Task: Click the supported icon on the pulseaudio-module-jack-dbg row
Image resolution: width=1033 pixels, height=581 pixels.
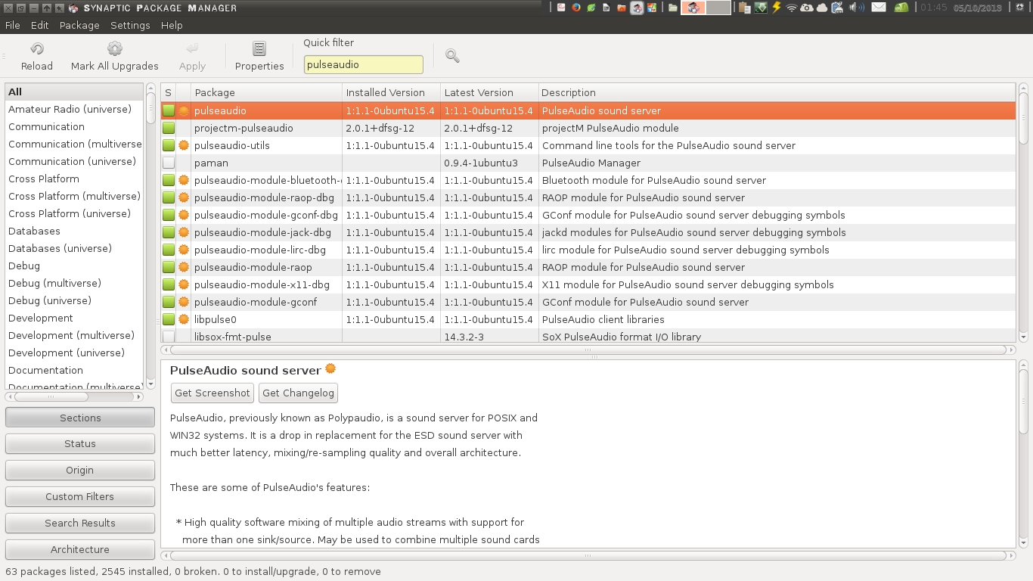Action: click(x=183, y=232)
